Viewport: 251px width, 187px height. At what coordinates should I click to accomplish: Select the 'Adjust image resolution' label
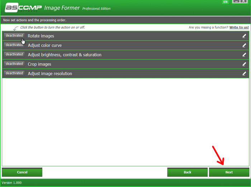click(x=50, y=74)
